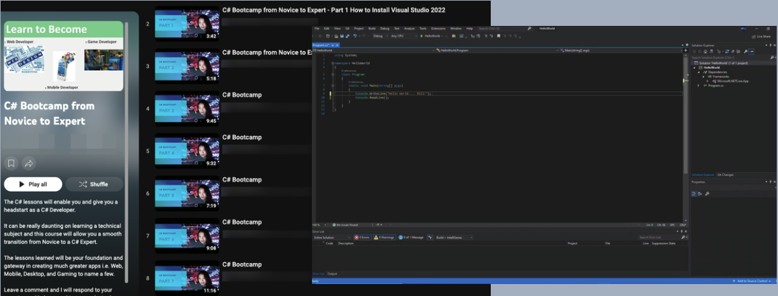
Task: Open the Tools menu in Visual Studio
Action: click(x=423, y=28)
